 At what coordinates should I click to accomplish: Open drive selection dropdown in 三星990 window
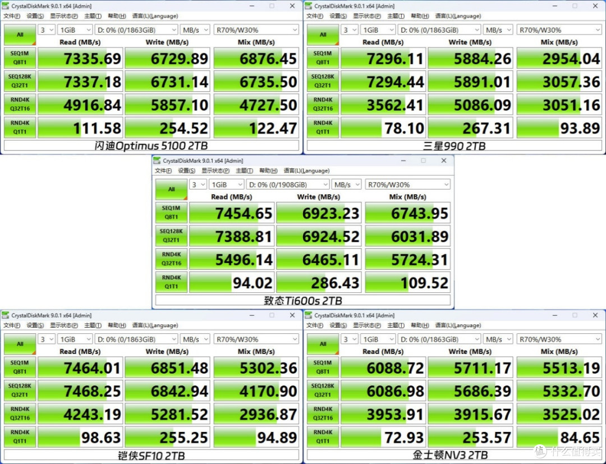coord(439,30)
